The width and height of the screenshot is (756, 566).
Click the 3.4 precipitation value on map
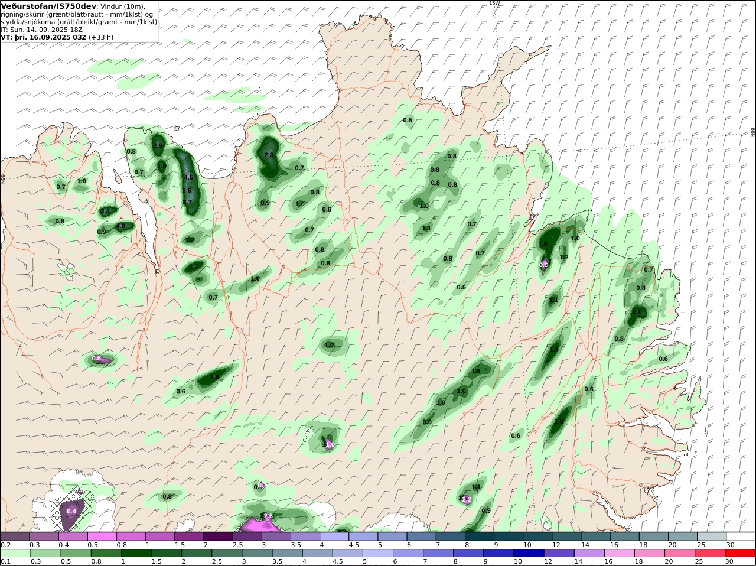click(x=106, y=211)
